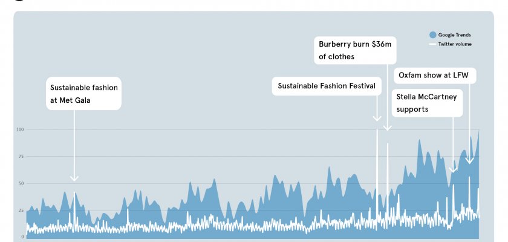The width and height of the screenshot is (508, 242).
Task: Click the arrowhead from Stella McCartney annotation
Action: (453, 169)
